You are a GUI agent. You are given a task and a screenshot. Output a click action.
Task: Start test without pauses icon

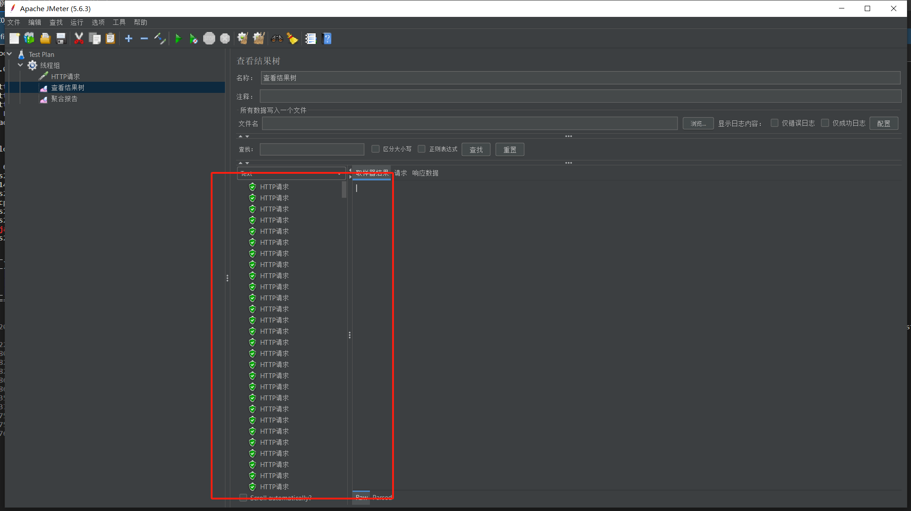click(193, 39)
